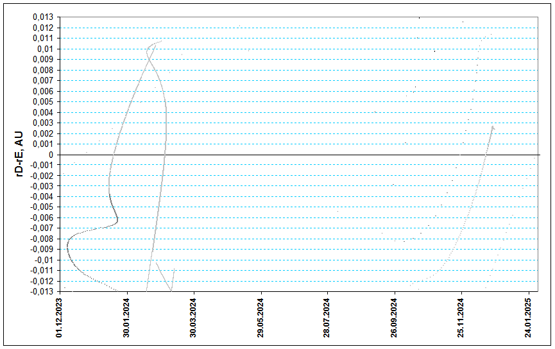The width and height of the screenshot is (555, 349).
Task: Select the y-axis label 0,008
Action: [x=43, y=70]
